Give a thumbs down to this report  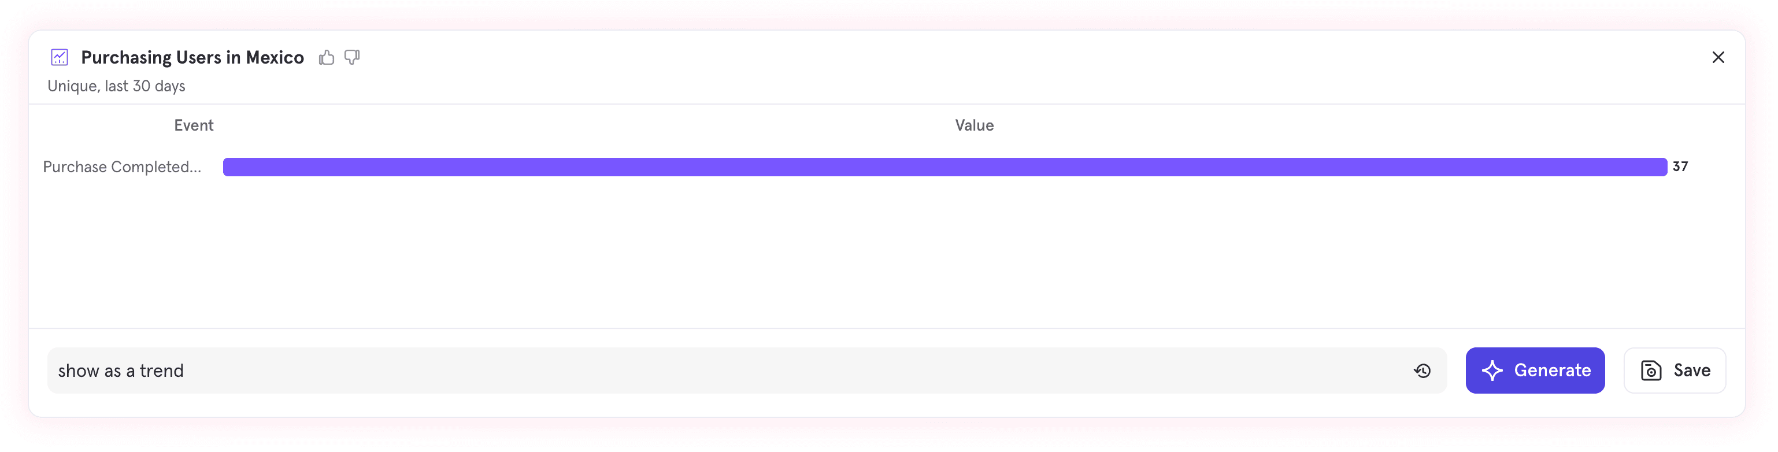[x=352, y=57]
